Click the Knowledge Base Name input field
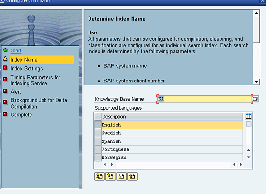Image resolution: width=266 pixels, height=194 pixels. click(205, 99)
